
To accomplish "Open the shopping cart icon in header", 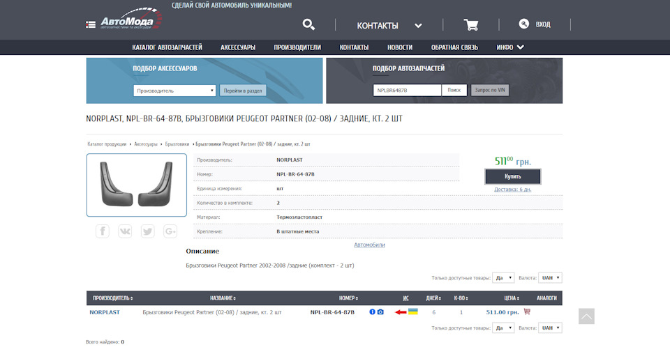I will pyautogui.click(x=471, y=24).
